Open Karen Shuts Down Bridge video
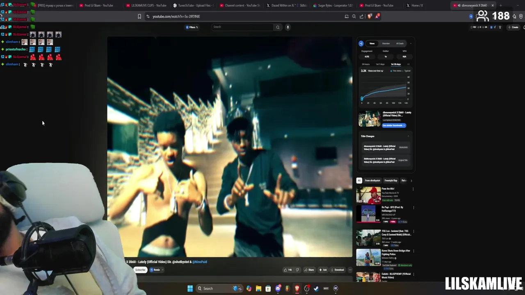525x295 pixels. (368, 257)
